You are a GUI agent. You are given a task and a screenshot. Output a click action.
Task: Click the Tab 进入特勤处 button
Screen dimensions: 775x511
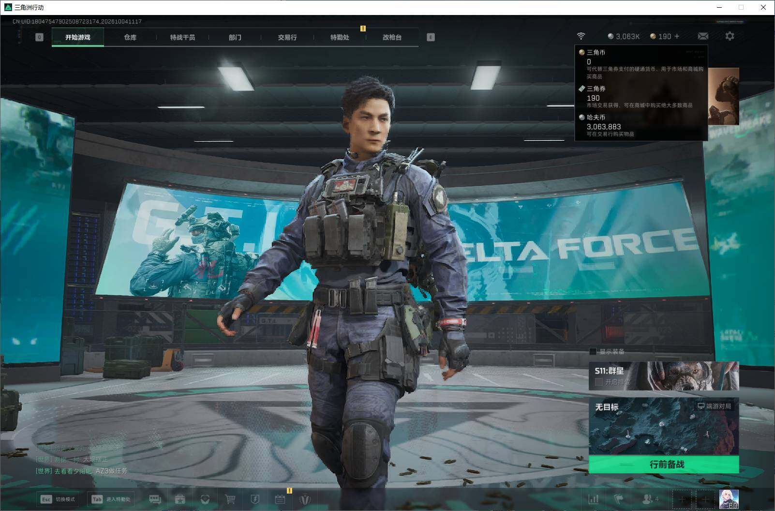tap(111, 499)
